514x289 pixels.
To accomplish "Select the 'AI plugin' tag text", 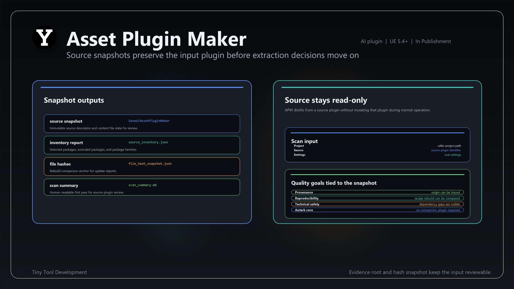I will (372, 41).
